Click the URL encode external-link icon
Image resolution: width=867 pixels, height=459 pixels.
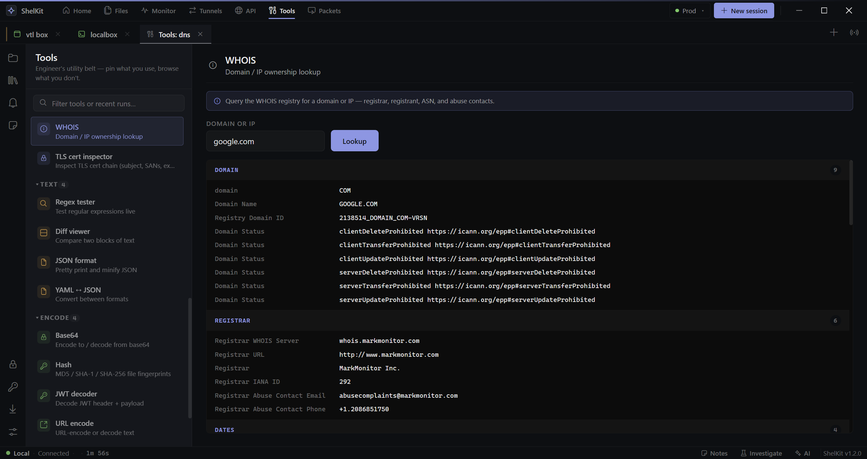(x=44, y=425)
